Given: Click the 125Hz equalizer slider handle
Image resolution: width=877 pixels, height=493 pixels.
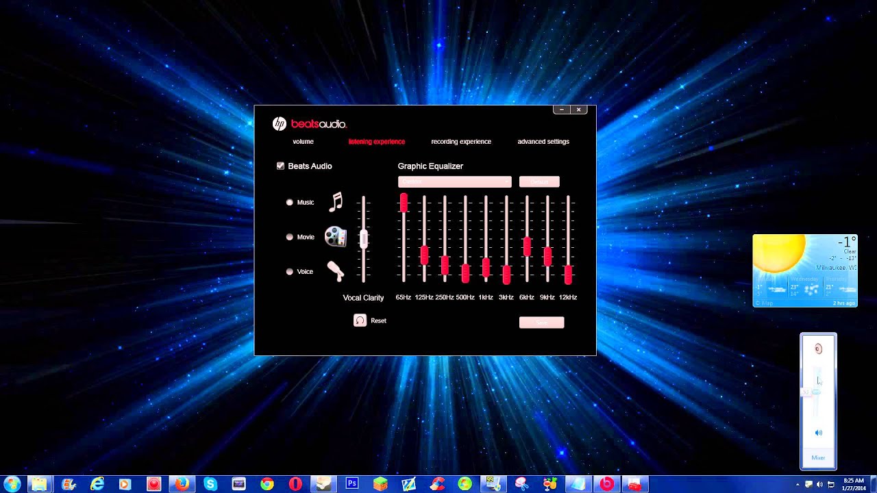Looking at the screenshot, I should [424, 255].
